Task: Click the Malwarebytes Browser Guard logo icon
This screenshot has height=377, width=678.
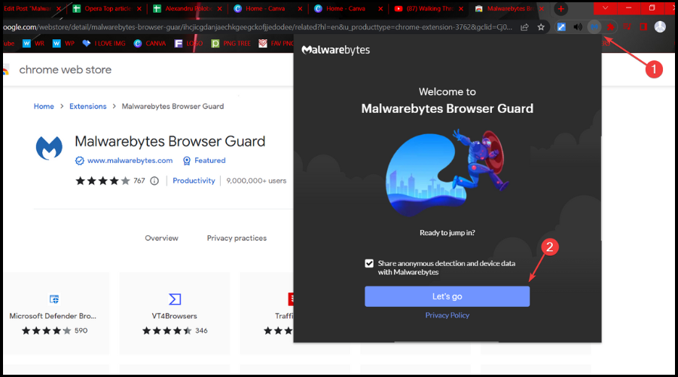Action: click(49, 148)
